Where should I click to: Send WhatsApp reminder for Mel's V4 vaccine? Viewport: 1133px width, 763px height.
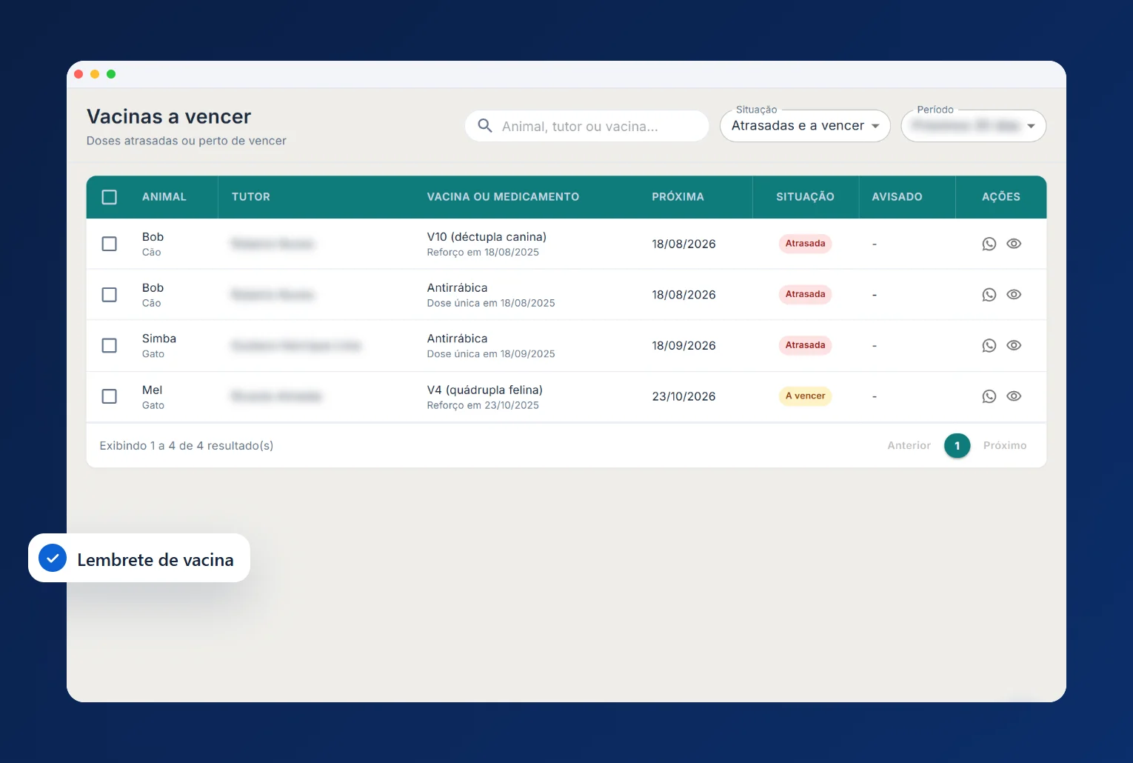989,396
